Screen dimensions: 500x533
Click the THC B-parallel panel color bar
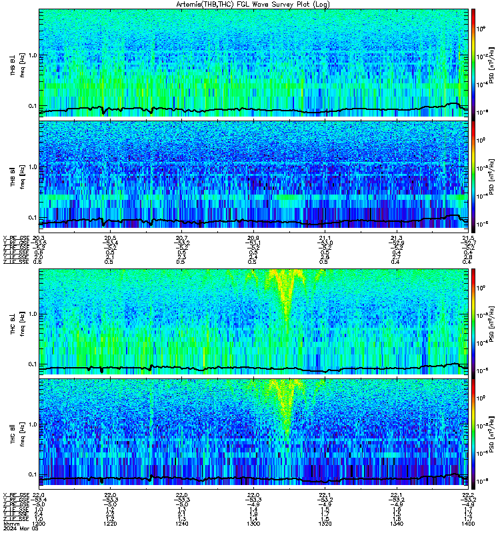(x=473, y=434)
